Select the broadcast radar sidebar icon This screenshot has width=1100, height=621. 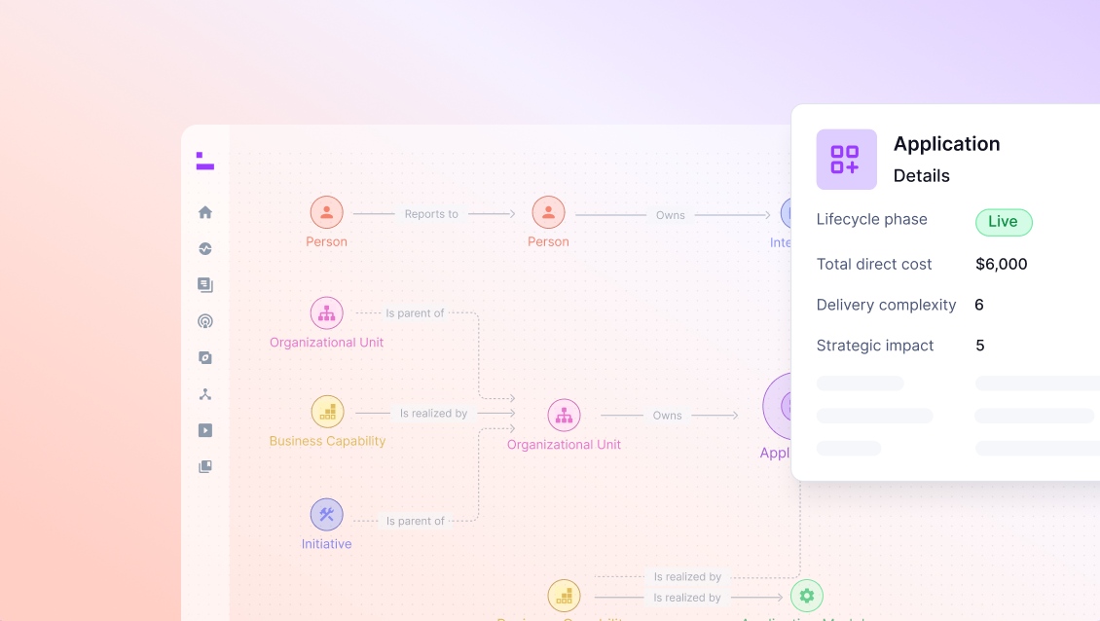tap(204, 321)
